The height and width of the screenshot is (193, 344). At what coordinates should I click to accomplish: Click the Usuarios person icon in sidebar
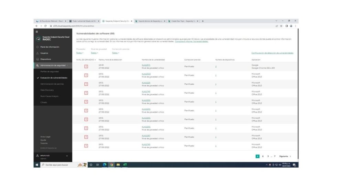coord(37,53)
